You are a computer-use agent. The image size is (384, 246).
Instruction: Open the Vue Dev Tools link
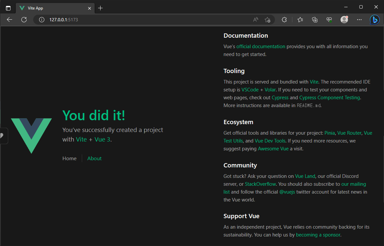[x=270, y=141]
